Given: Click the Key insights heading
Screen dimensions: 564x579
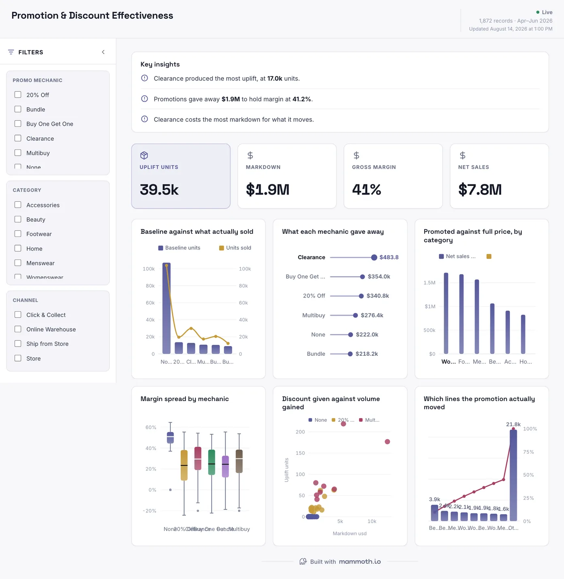Looking at the screenshot, I should [x=160, y=64].
